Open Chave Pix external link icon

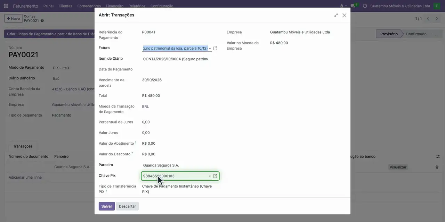215,176
